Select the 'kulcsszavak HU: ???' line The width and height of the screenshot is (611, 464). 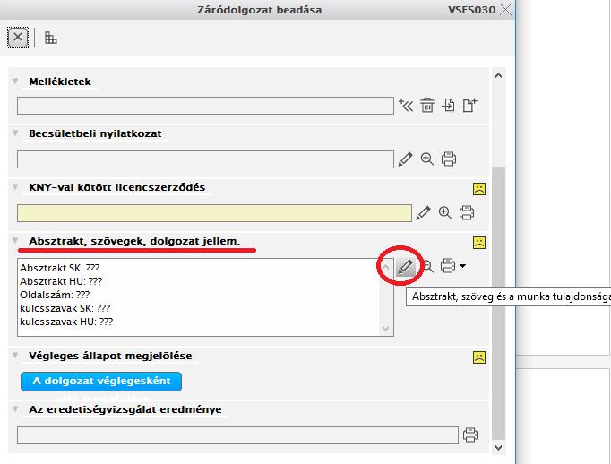point(66,322)
